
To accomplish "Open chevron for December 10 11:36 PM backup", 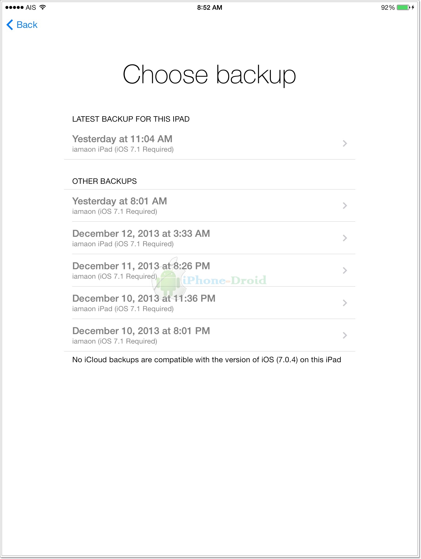I will [x=345, y=303].
